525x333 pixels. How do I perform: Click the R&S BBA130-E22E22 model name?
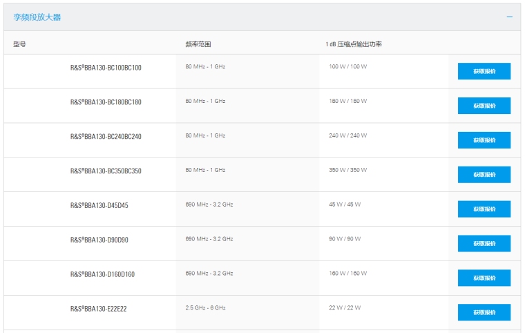click(98, 309)
